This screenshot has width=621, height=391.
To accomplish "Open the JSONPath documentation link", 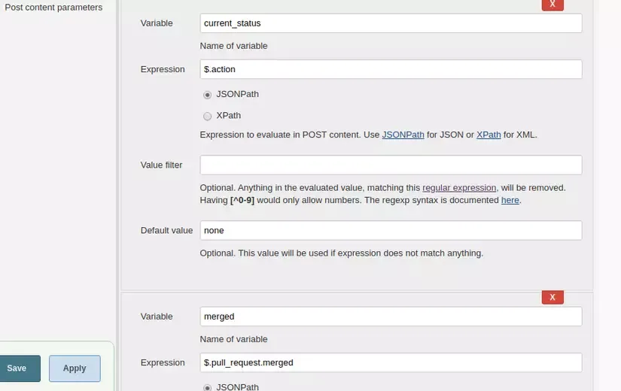I will (403, 135).
